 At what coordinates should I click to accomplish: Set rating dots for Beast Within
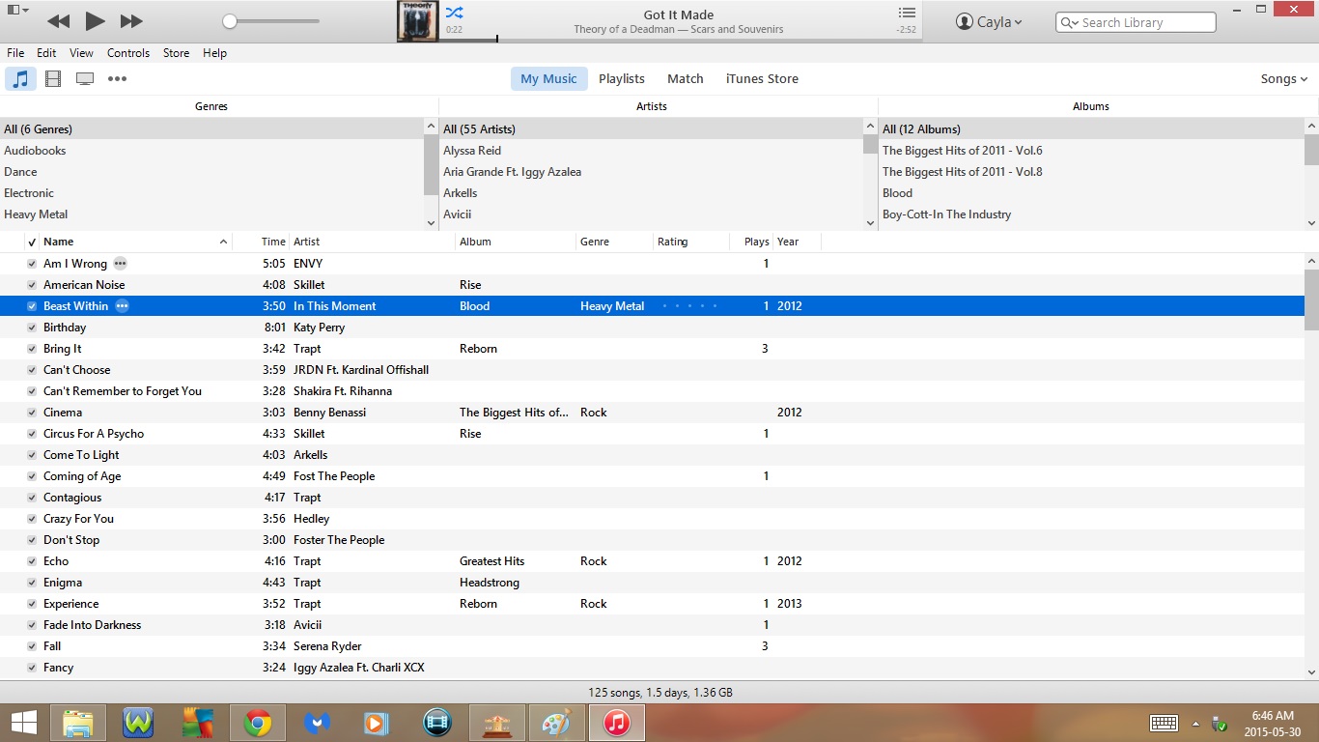tap(689, 306)
